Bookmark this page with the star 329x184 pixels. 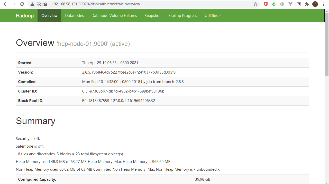(x=255, y=4)
